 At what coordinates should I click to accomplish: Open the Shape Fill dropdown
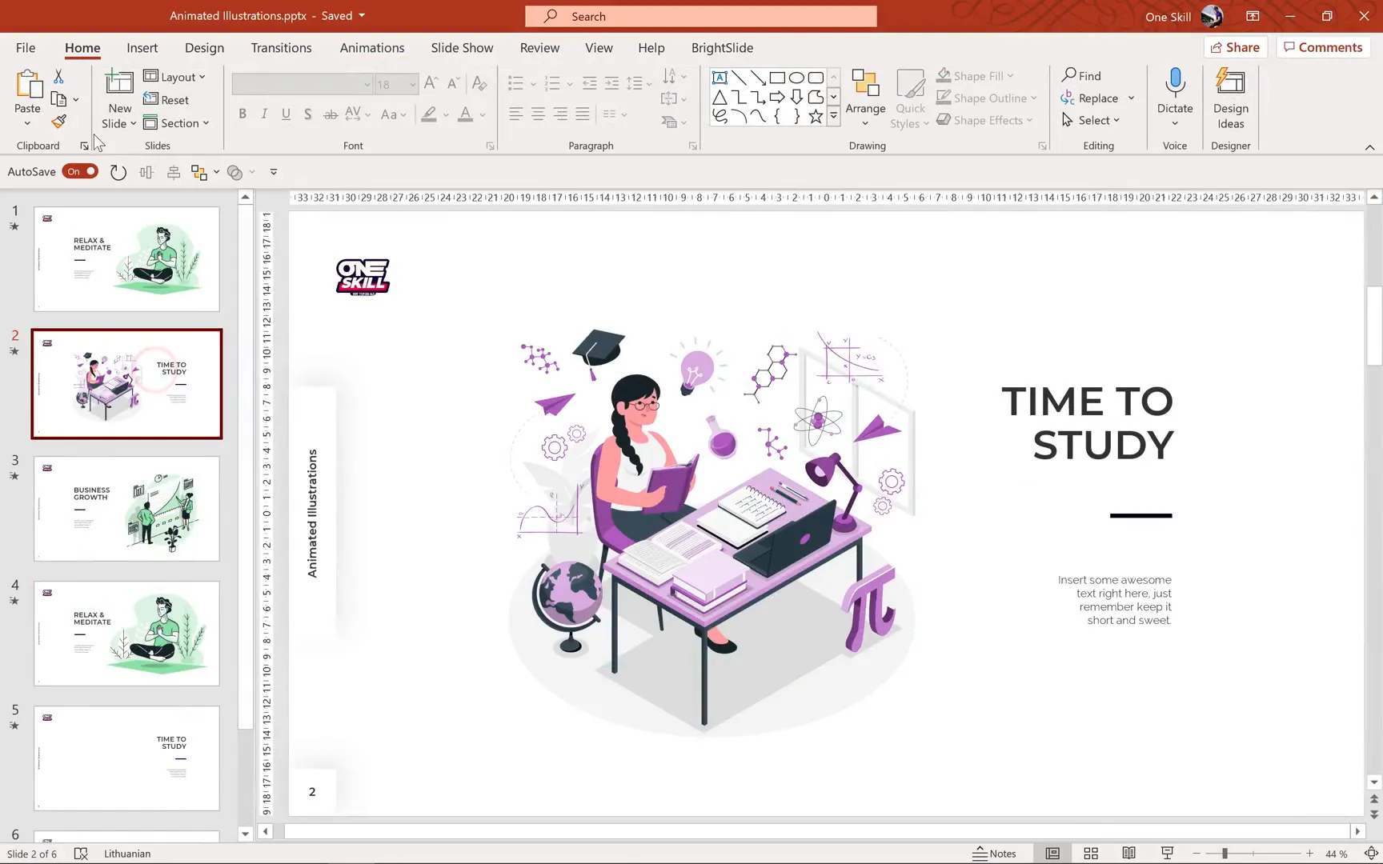[978, 75]
